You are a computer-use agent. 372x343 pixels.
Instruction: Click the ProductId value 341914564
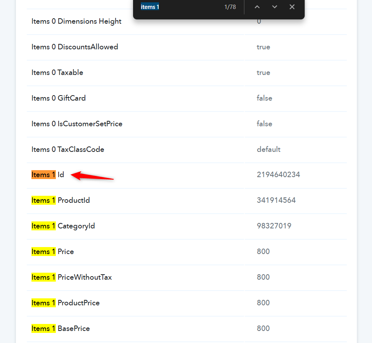[276, 200]
